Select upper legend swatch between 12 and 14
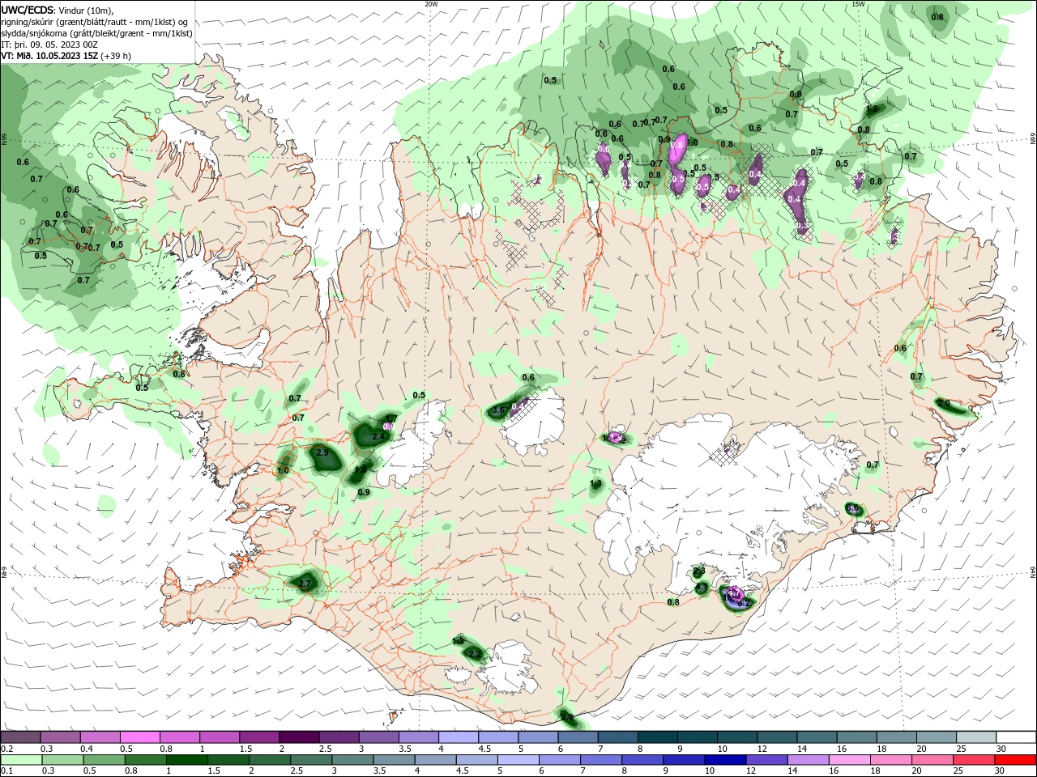1037x777 pixels. (778, 737)
